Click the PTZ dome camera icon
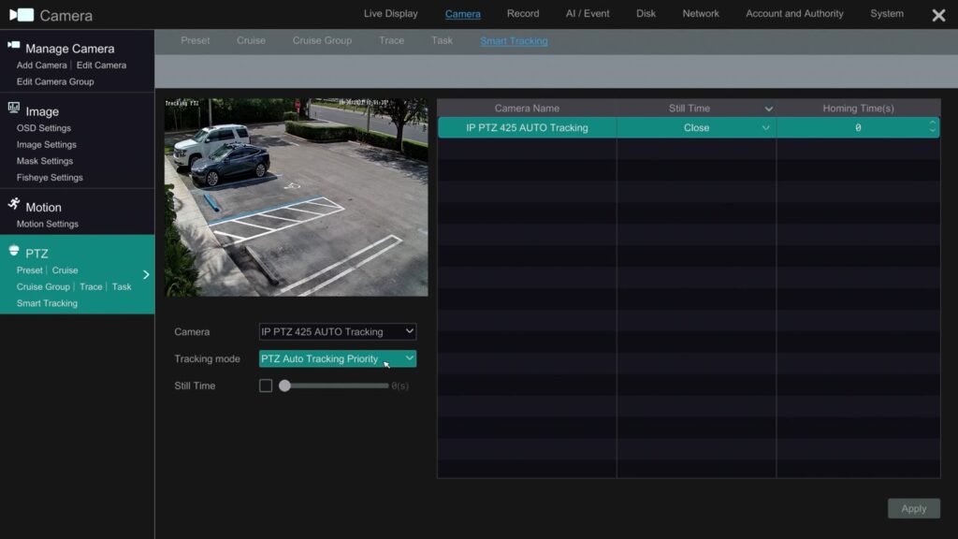This screenshot has width=958, height=539. [x=13, y=251]
